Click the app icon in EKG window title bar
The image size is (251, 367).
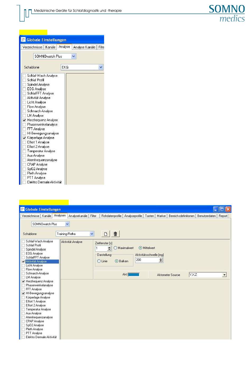(24, 40)
